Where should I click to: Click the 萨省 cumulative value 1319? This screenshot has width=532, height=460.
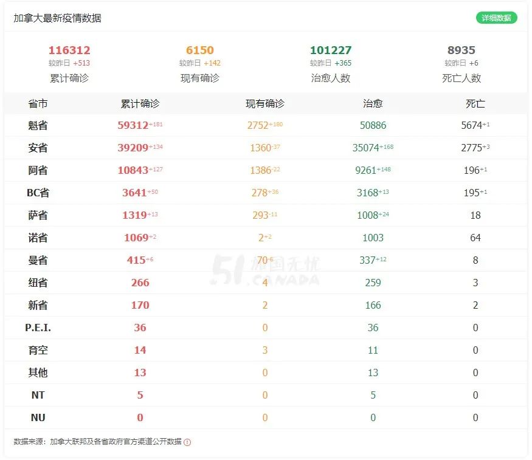tap(134, 215)
